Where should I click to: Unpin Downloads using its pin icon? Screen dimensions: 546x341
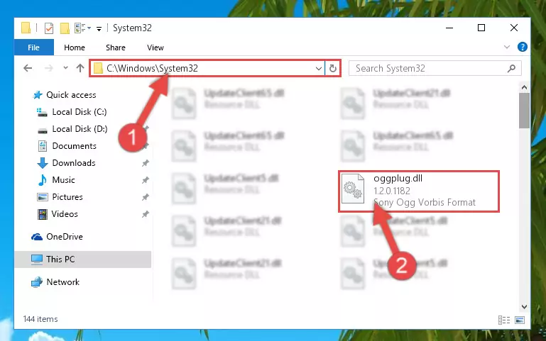pyautogui.click(x=146, y=163)
